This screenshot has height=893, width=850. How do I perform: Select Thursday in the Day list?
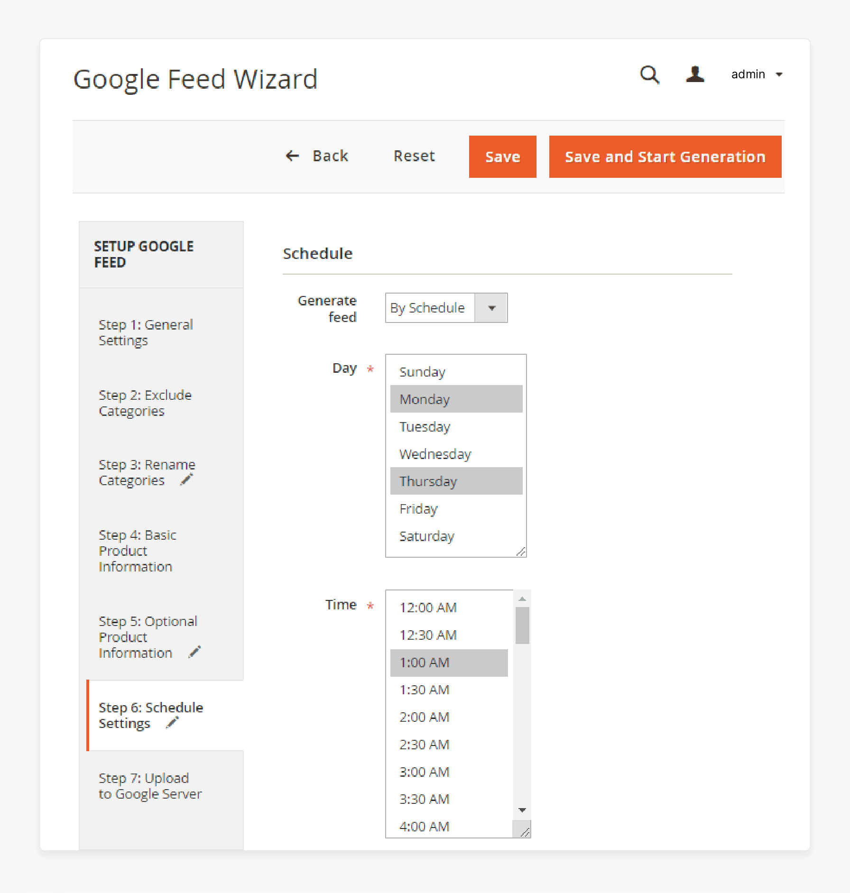pos(456,481)
